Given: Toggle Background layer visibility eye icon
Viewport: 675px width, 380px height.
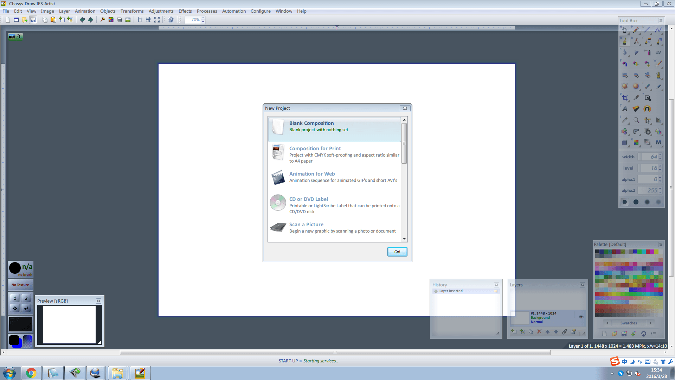Looking at the screenshot, I should coord(581,317).
